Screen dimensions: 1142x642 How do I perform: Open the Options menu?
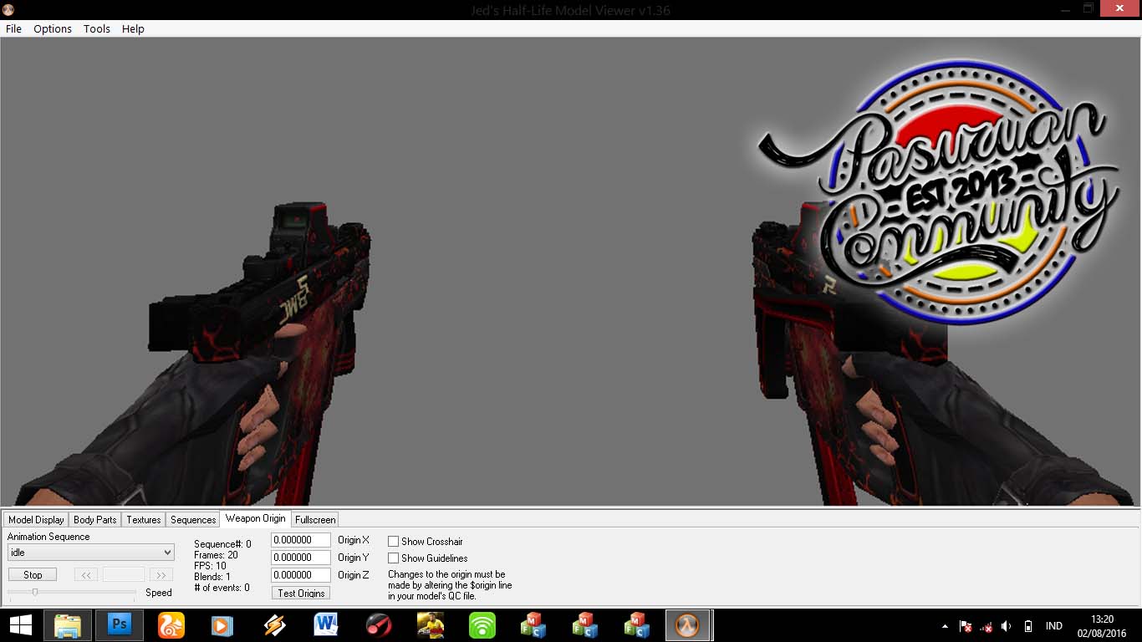[x=53, y=28]
